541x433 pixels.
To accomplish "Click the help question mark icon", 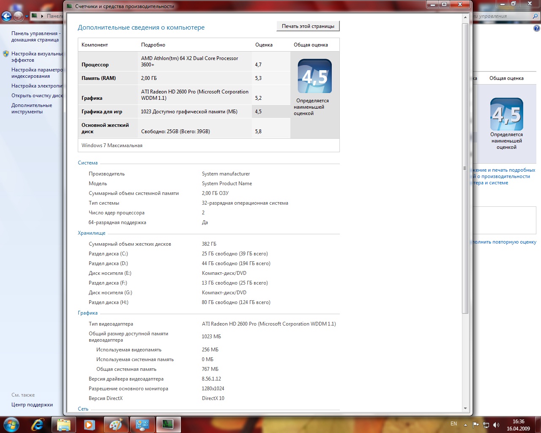I will coord(536,28).
